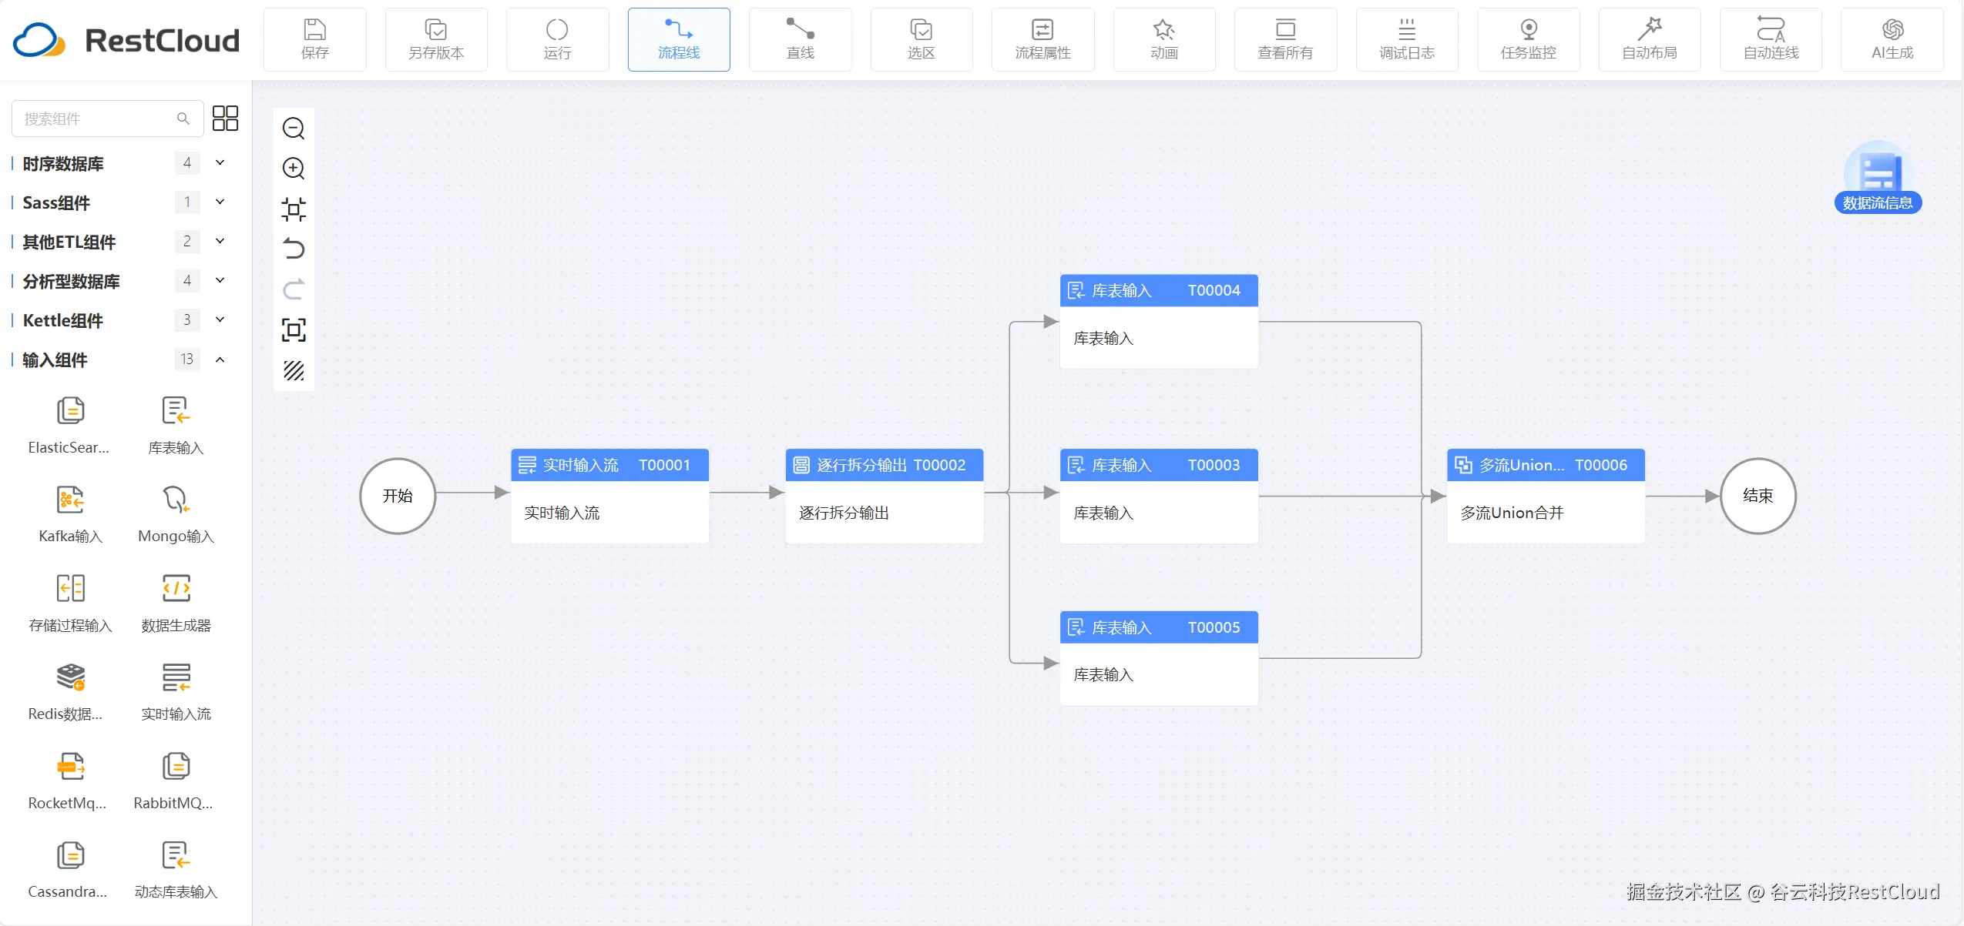Open 调试日志 in the top toolbar
The width and height of the screenshot is (1964, 926).
coord(1406,39)
